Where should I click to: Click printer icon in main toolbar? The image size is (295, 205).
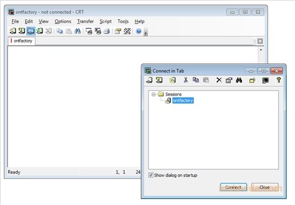click(107, 31)
